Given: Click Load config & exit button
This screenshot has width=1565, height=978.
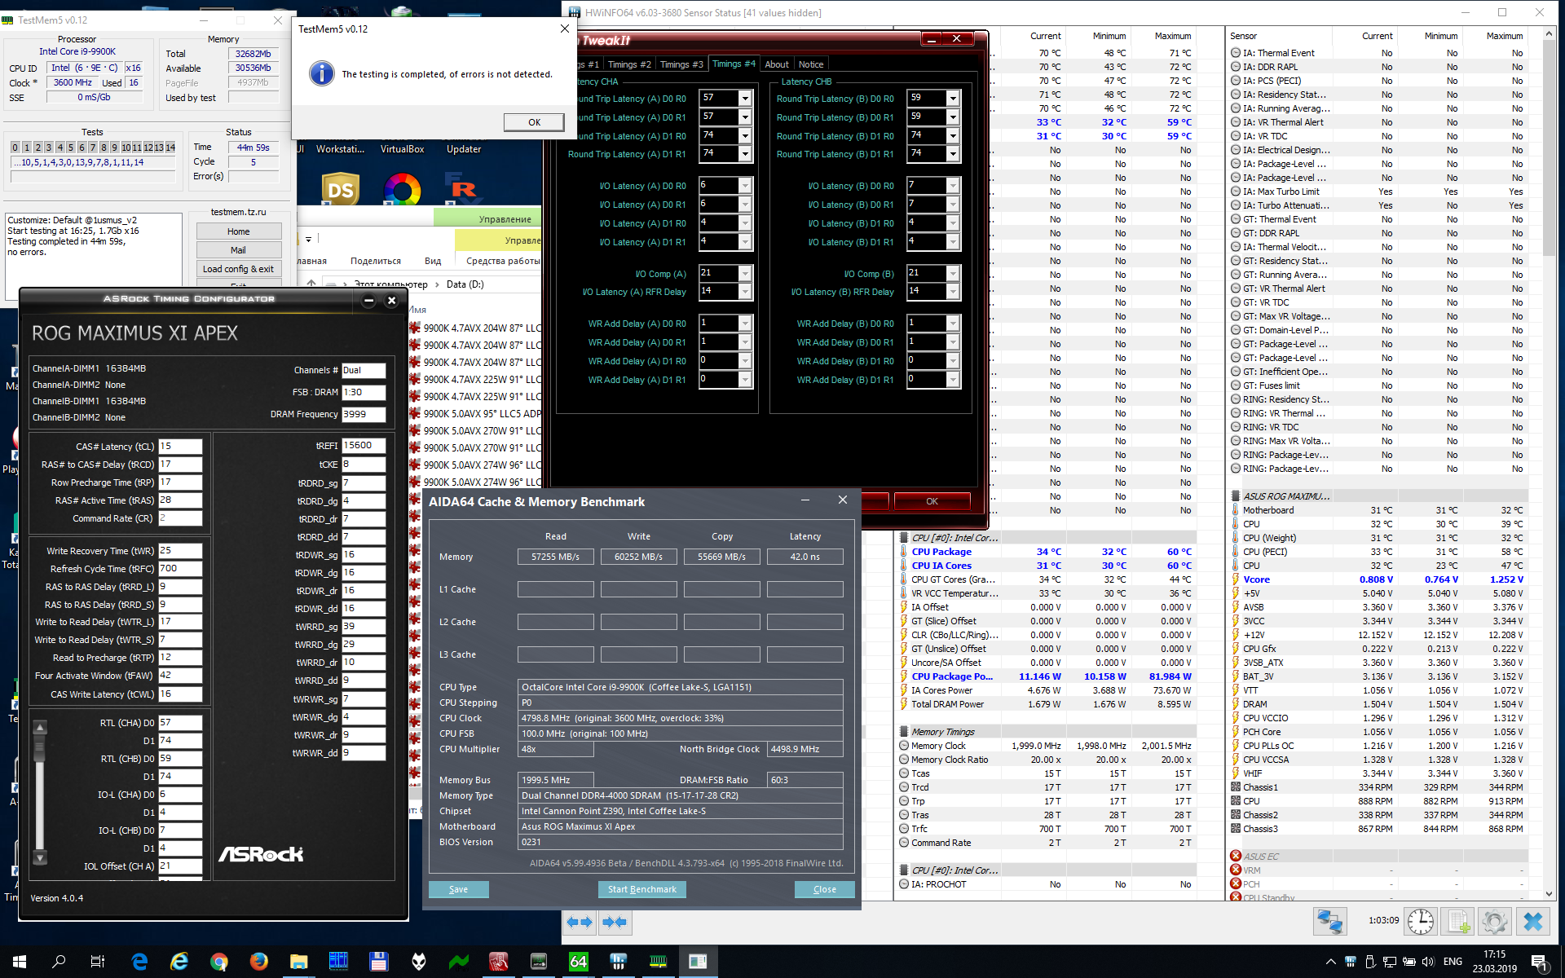Looking at the screenshot, I should (238, 269).
